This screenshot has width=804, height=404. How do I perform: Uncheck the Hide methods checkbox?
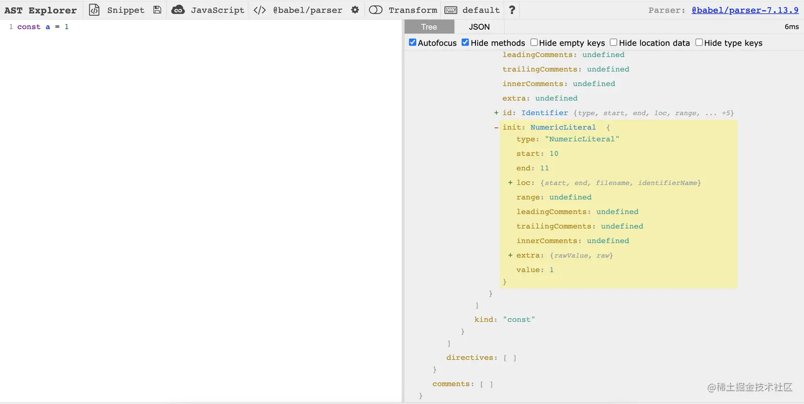465,42
